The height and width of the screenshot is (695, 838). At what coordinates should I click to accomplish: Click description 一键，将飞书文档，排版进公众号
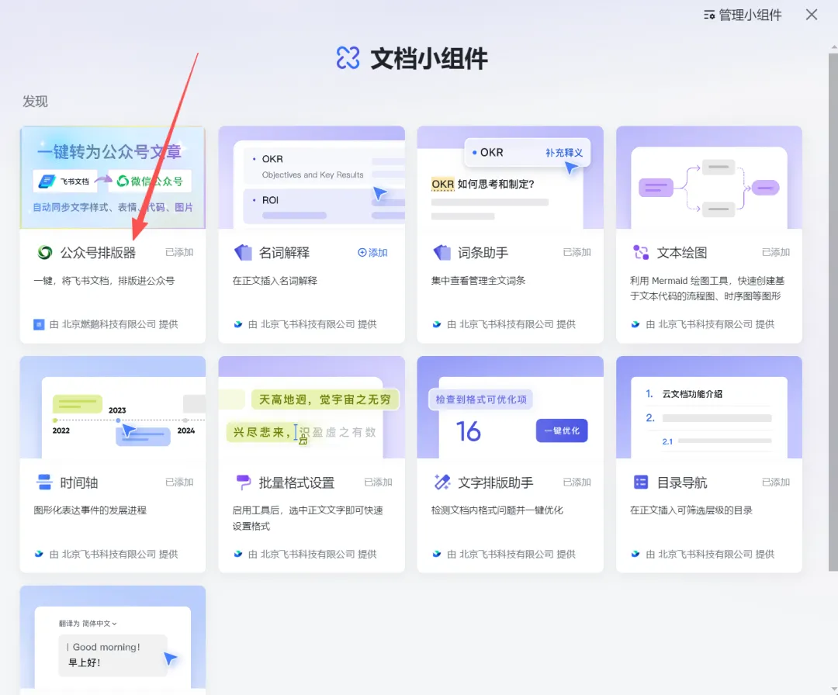coord(104,281)
